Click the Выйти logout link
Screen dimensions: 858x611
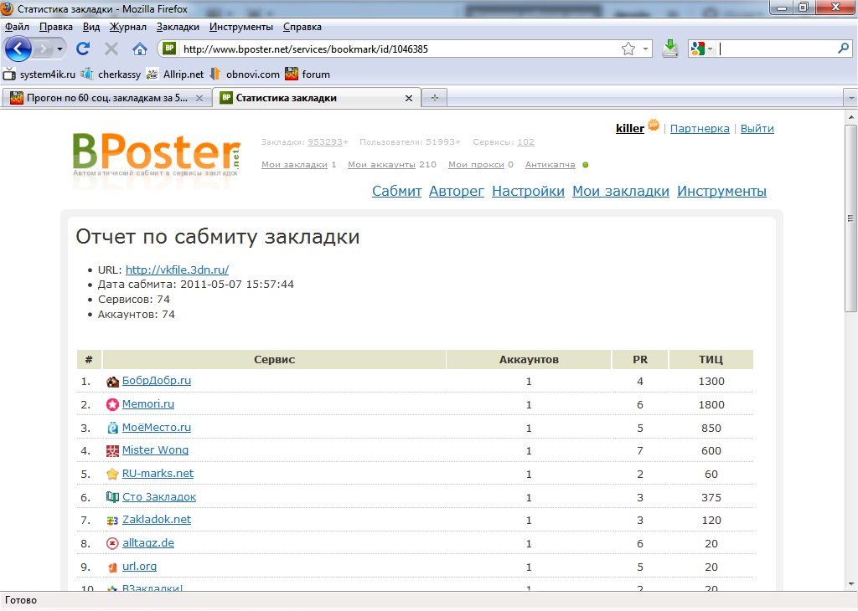(757, 128)
